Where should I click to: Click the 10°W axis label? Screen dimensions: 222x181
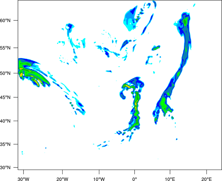click(99, 179)
